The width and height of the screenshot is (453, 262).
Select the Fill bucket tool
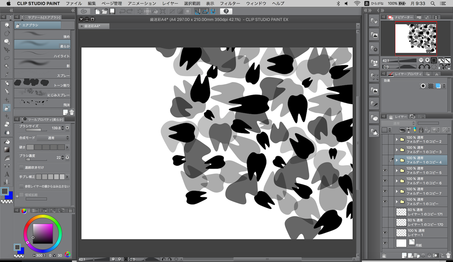pyautogui.click(x=7, y=141)
